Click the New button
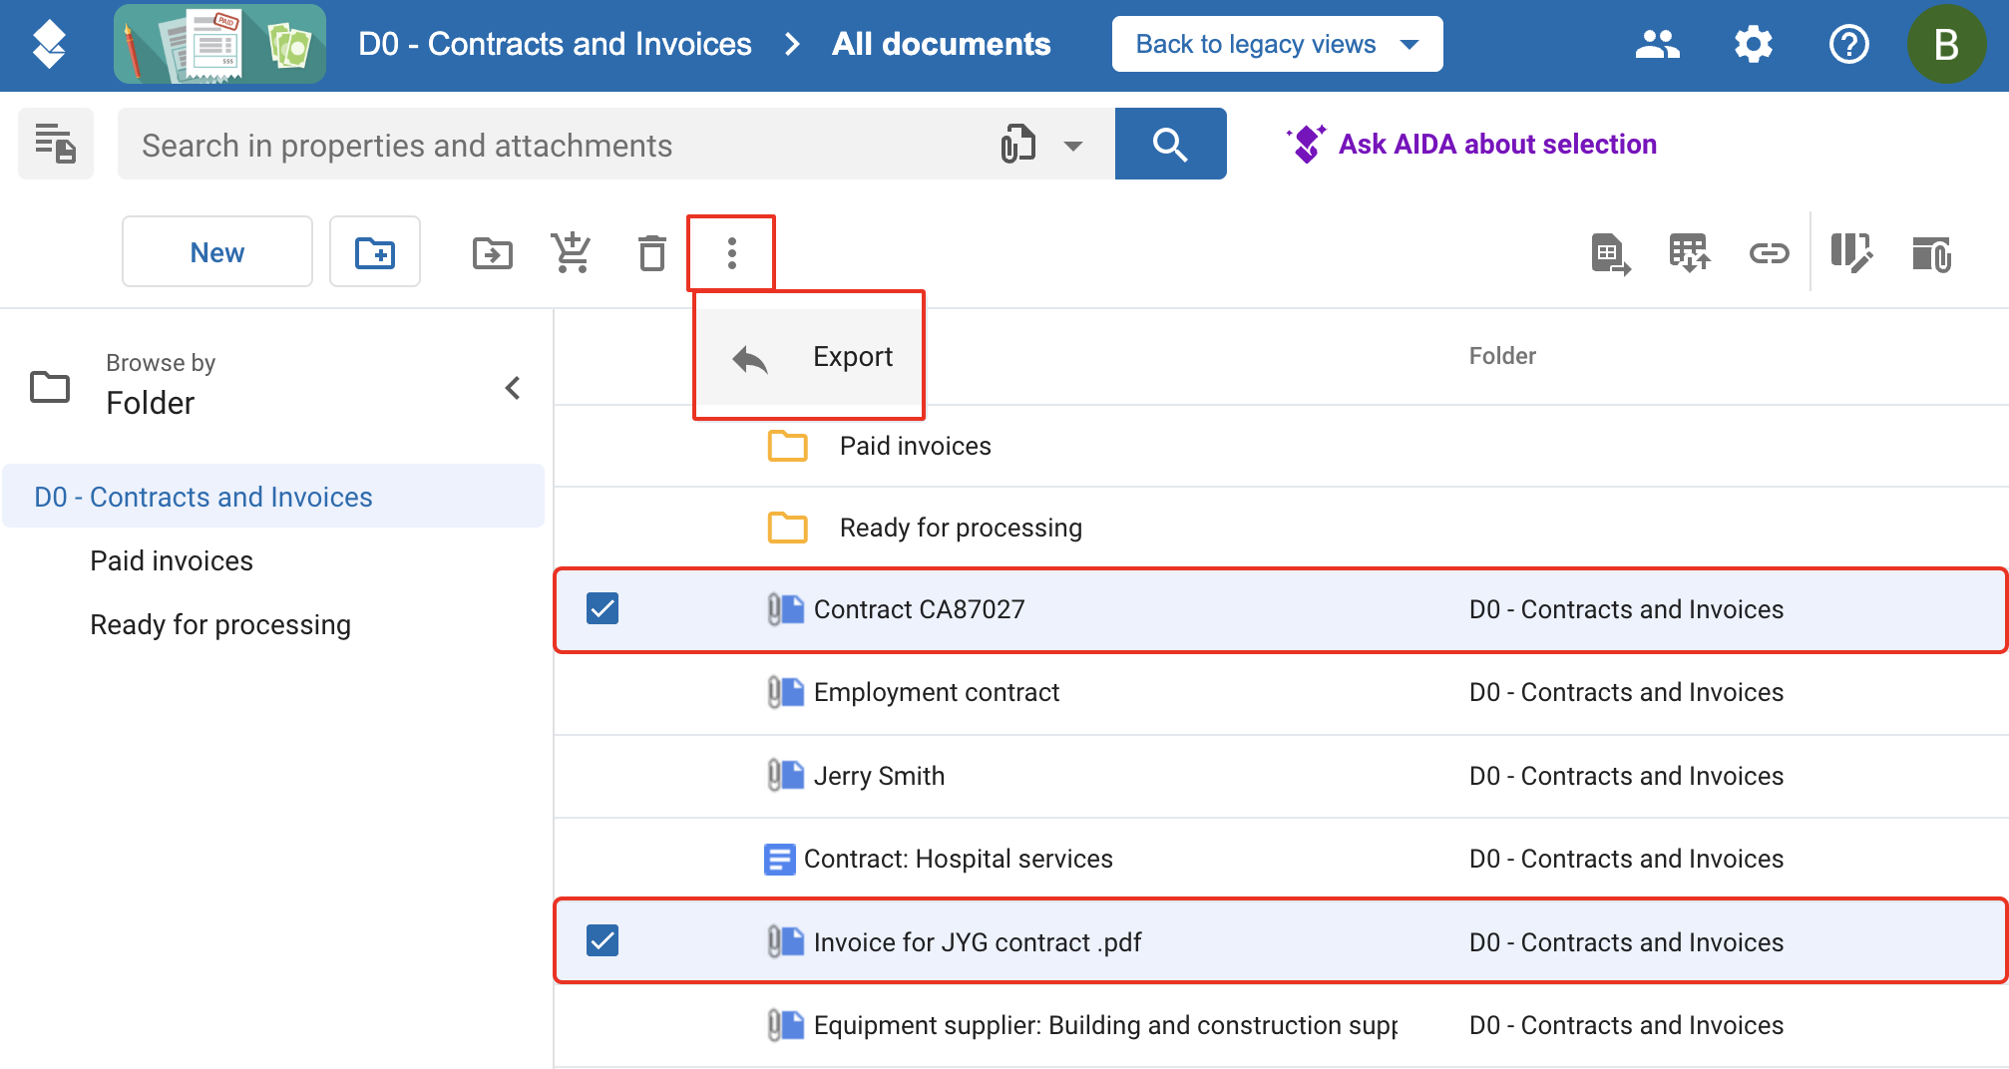The width and height of the screenshot is (2009, 1069). click(x=217, y=251)
